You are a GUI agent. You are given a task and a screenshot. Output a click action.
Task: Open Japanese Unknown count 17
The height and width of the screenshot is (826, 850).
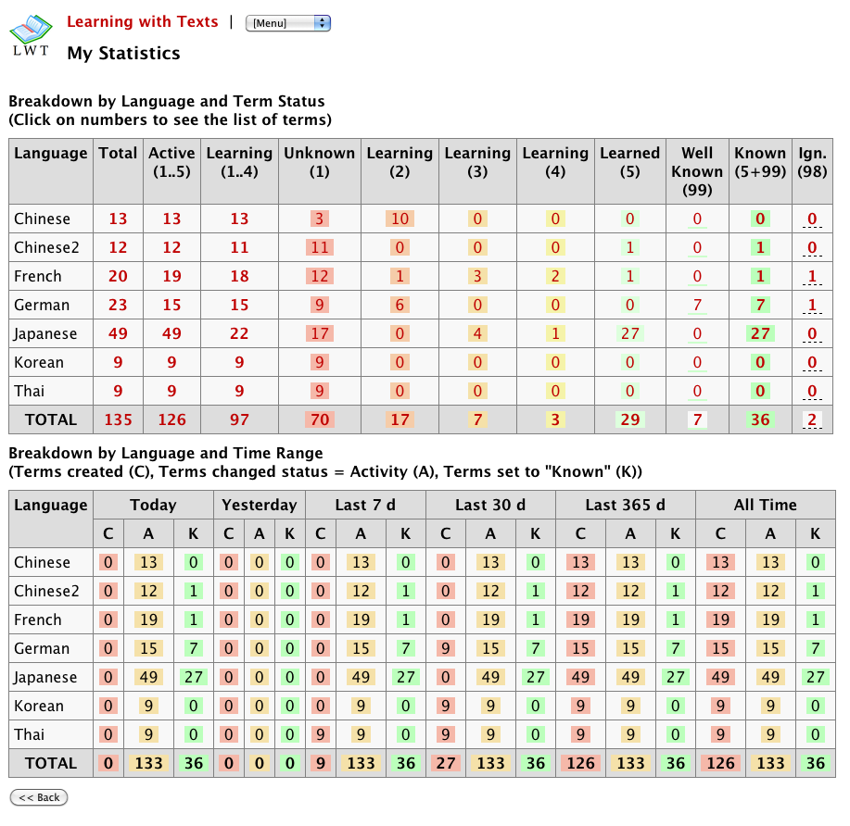pos(319,334)
